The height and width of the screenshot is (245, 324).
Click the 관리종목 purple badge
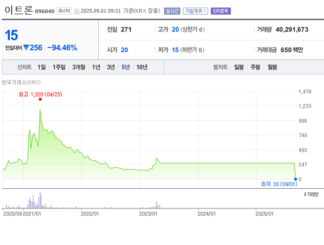coord(221,11)
